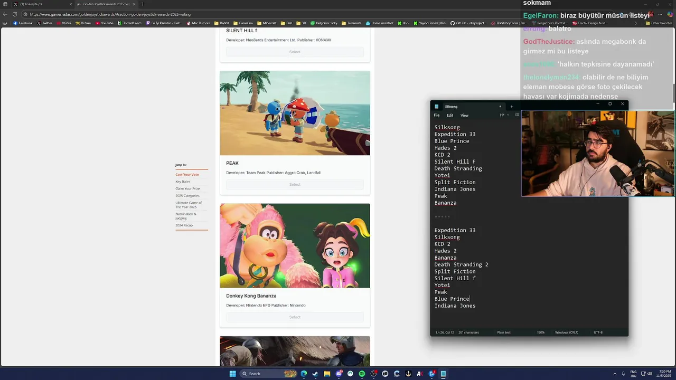676x380 pixels.
Task: Open Steam from the taskbar
Action: click(x=315, y=374)
